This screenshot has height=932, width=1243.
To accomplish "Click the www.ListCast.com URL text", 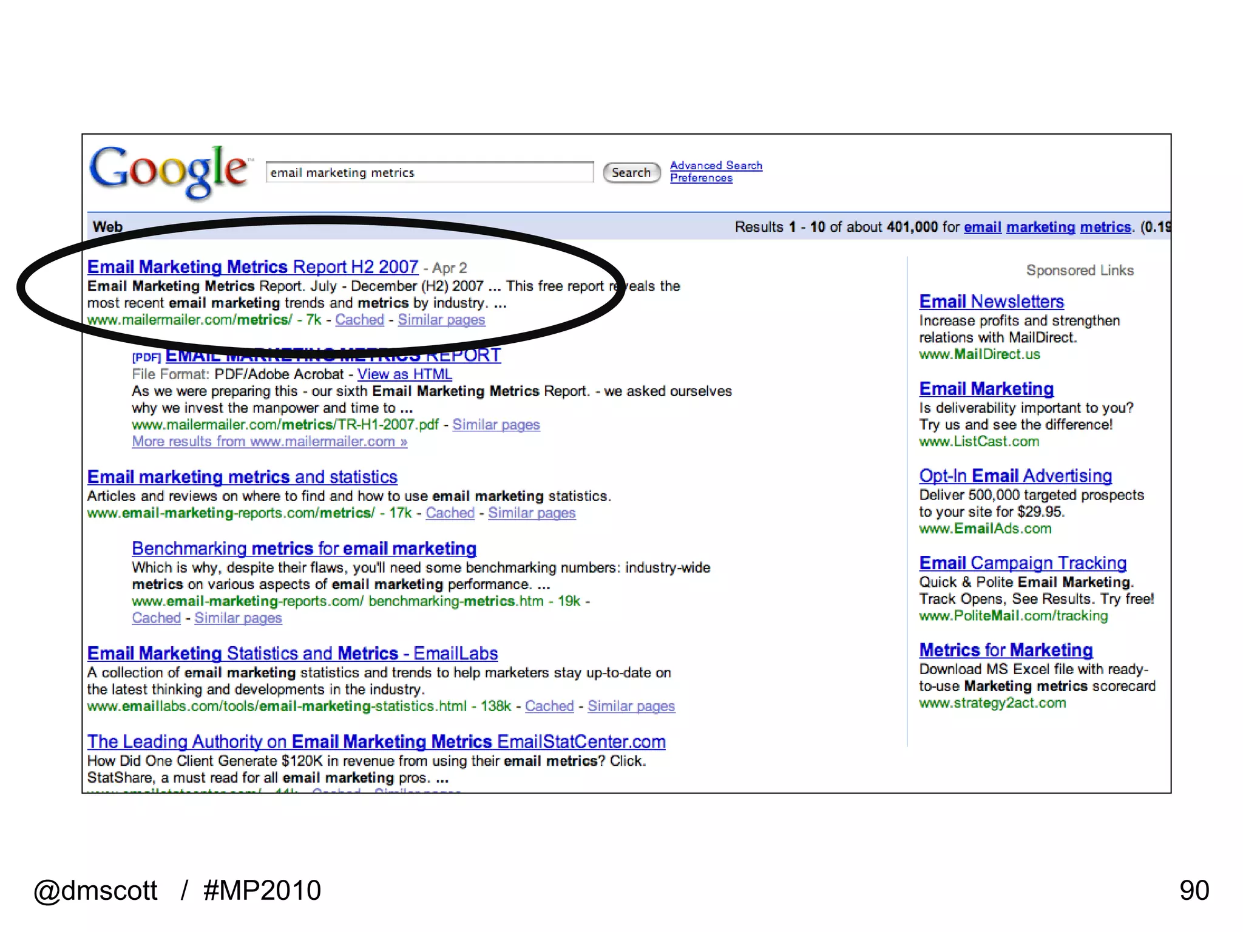I will tap(979, 442).
